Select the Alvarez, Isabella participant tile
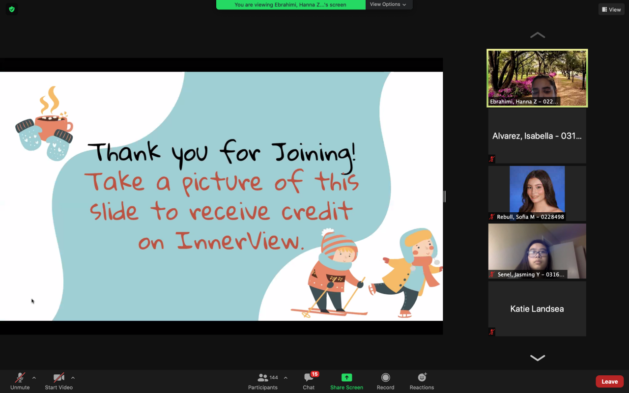Image resolution: width=629 pixels, height=393 pixels. [x=537, y=136]
